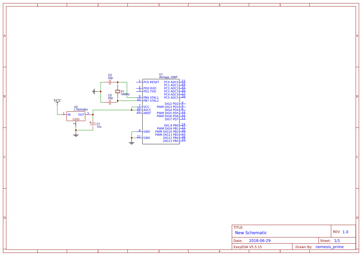Screen dimensions: 362x256
Task: Click the date 2018-06-29
Action: [x=260, y=241]
